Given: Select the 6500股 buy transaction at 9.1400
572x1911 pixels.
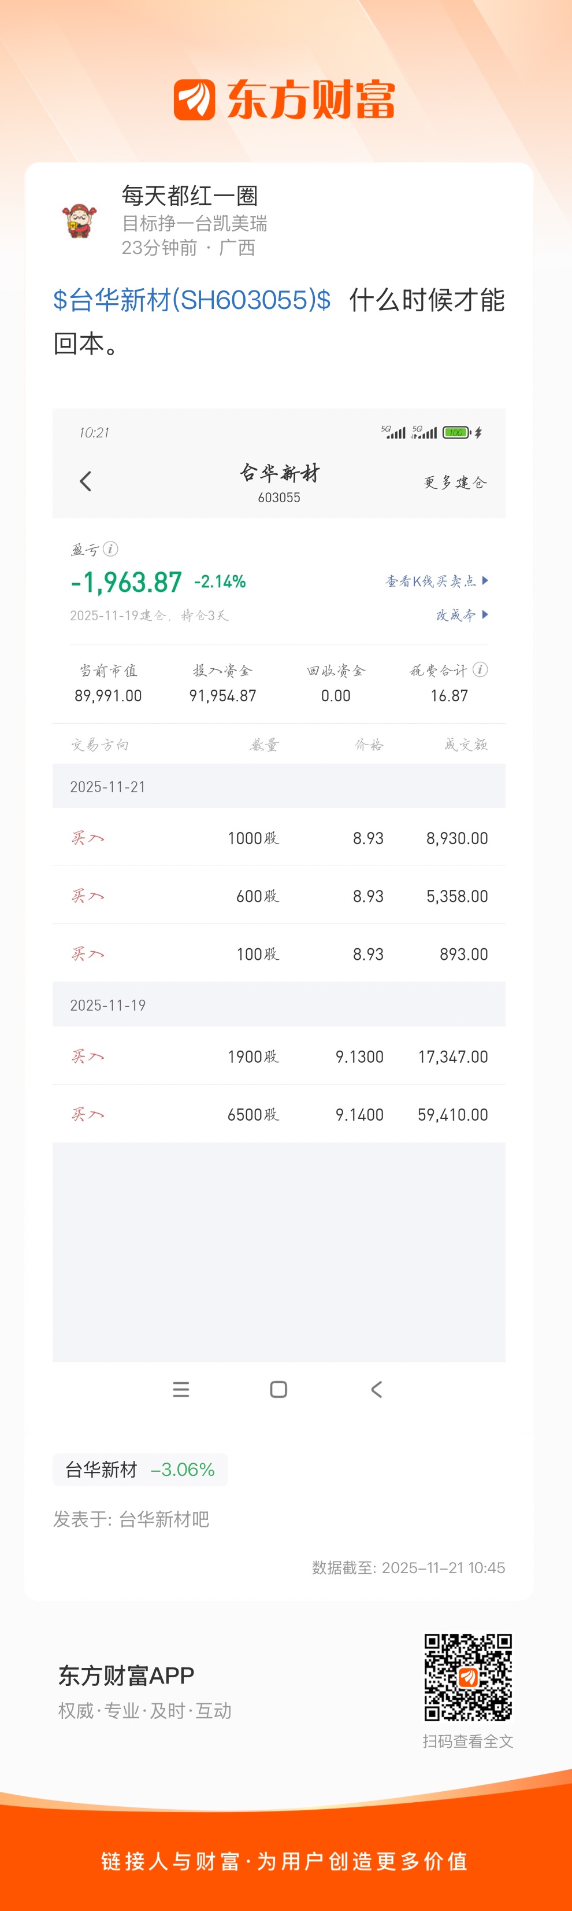Looking at the screenshot, I should pos(278,1114).
